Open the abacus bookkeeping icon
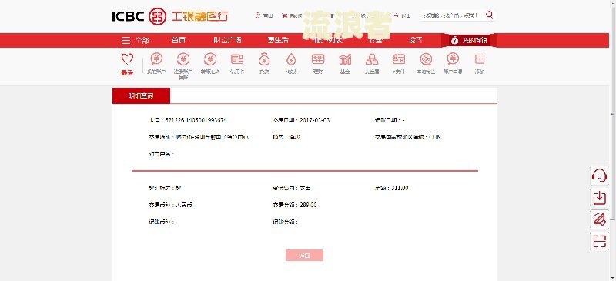616x281 pixels. 318,59
